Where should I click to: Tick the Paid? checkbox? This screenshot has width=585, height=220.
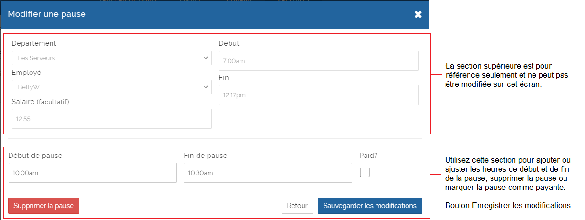pyautogui.click(x=365, y=172)
